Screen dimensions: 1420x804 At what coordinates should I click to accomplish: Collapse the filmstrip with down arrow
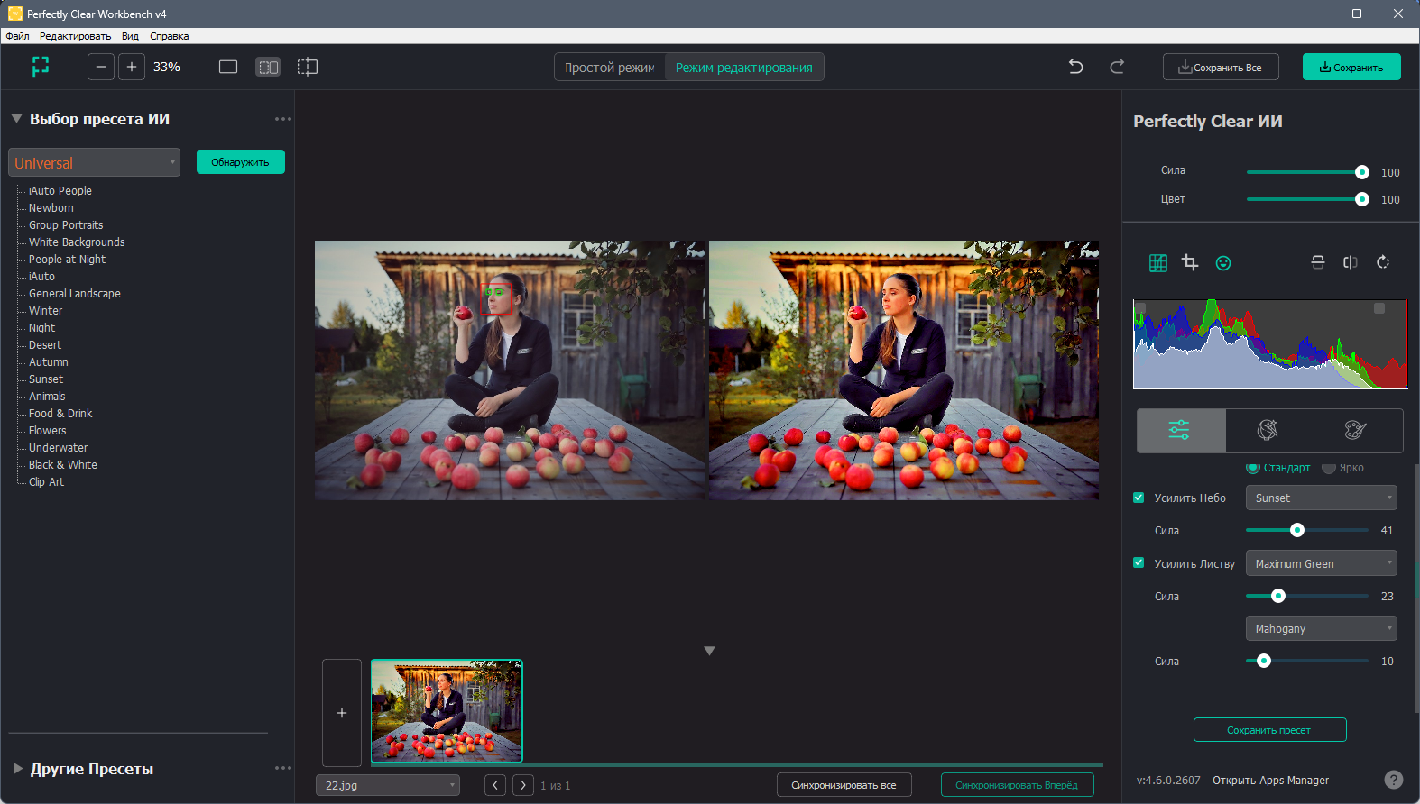(709, 651)
